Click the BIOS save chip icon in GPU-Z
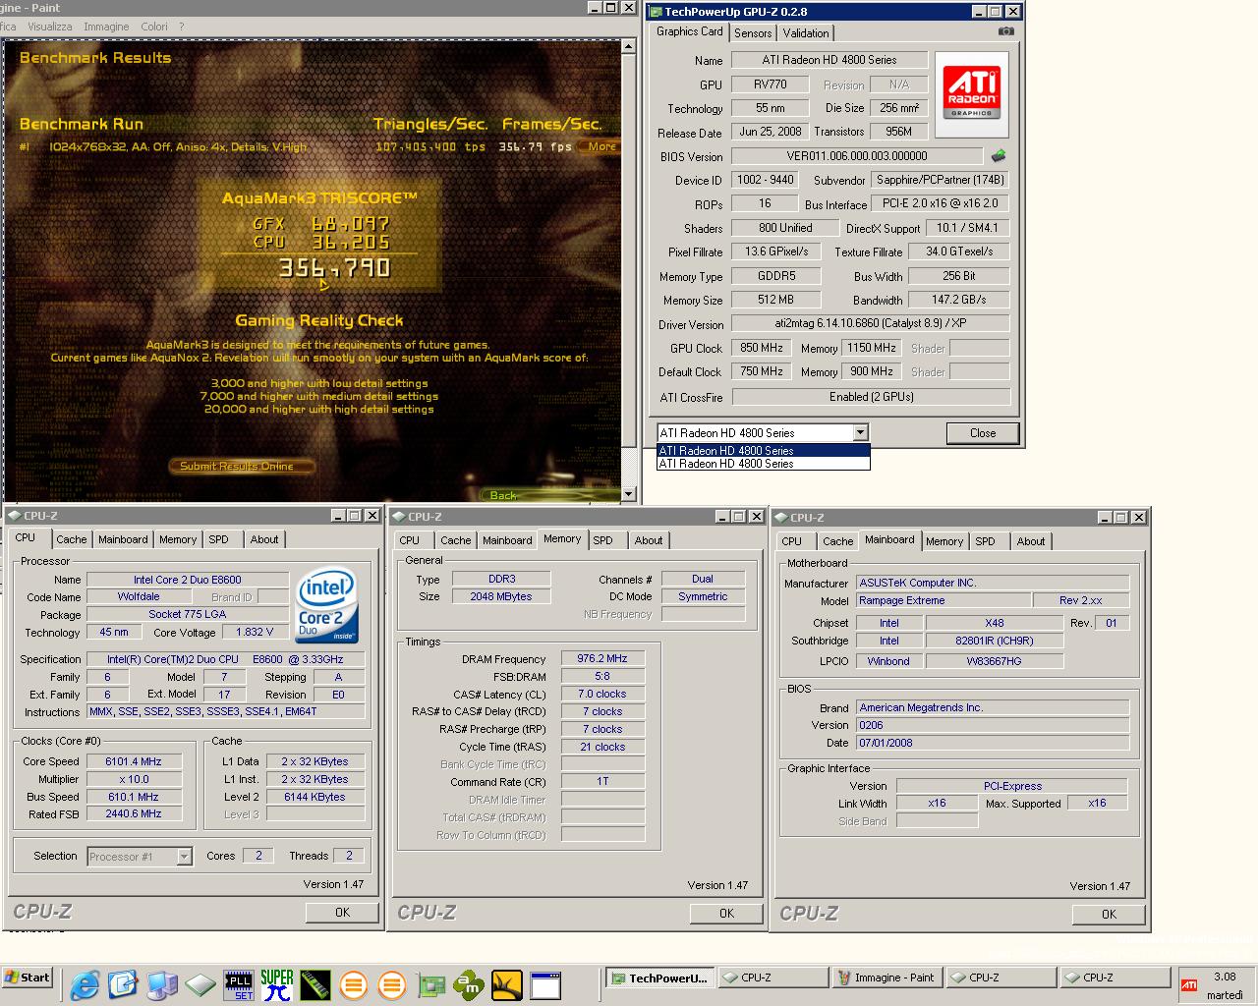The height and width of the screenshot is (1006, 1258). (999, 156)
